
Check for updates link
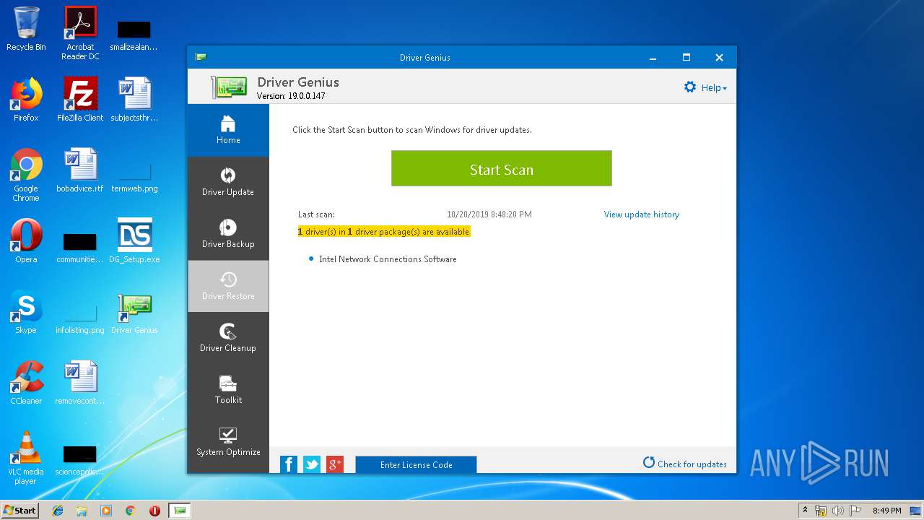tap(685, 464)
